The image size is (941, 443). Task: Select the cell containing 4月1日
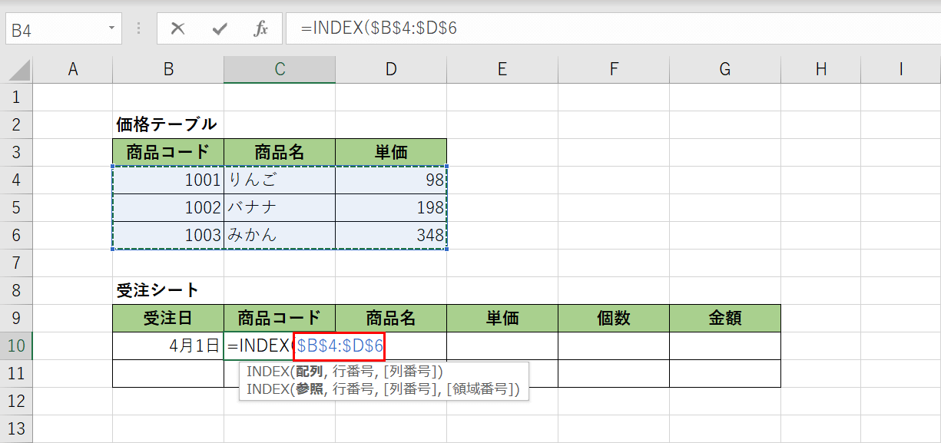(167, 345)
